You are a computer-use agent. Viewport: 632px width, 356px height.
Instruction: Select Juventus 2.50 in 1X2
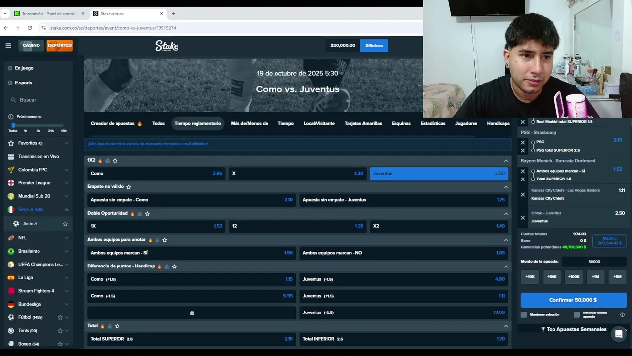pos(439,174)
